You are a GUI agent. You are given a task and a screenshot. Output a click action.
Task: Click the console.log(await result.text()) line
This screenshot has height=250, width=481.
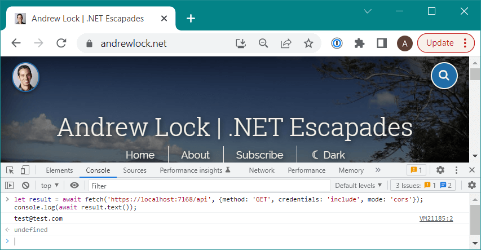(75, 207)
